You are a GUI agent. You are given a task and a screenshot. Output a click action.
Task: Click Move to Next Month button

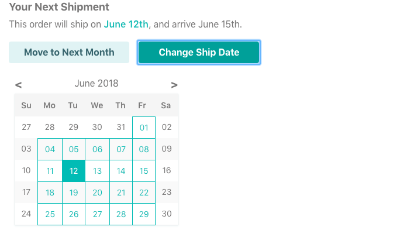coord(69,53)
